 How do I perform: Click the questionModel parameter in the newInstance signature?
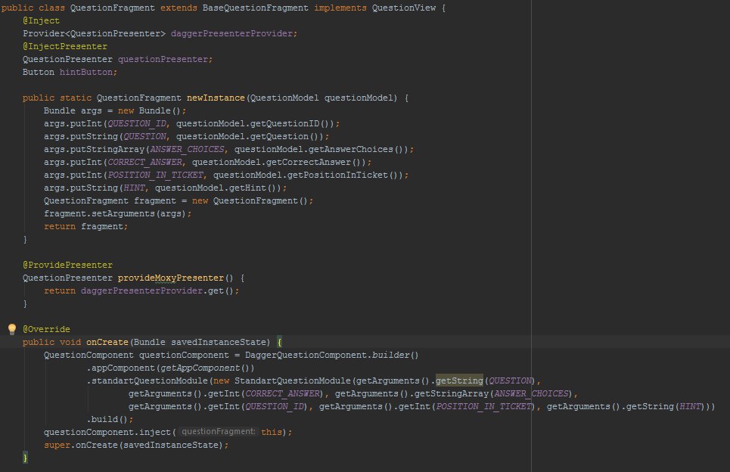[x=358, y=98]
